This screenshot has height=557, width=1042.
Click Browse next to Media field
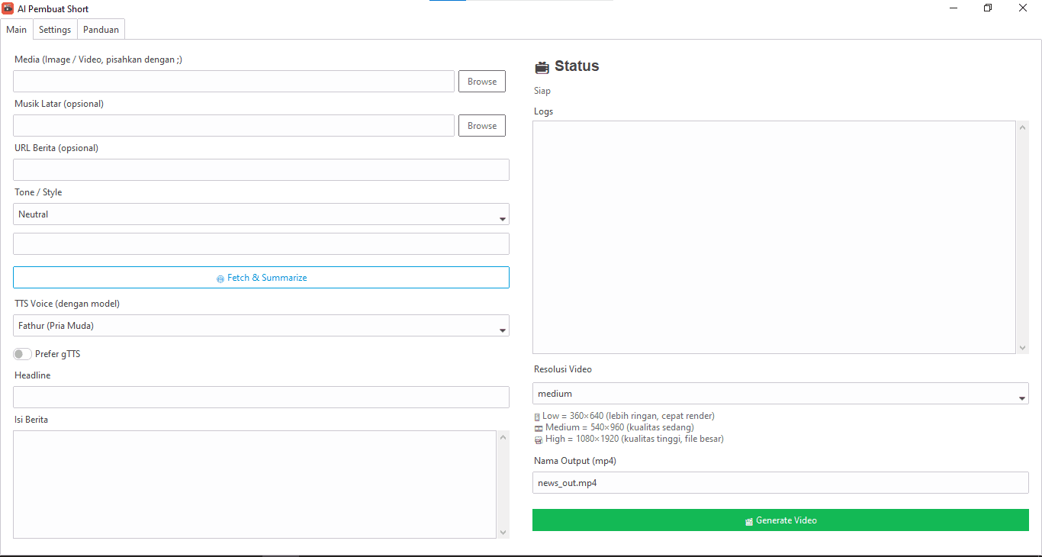coord(481,81)
